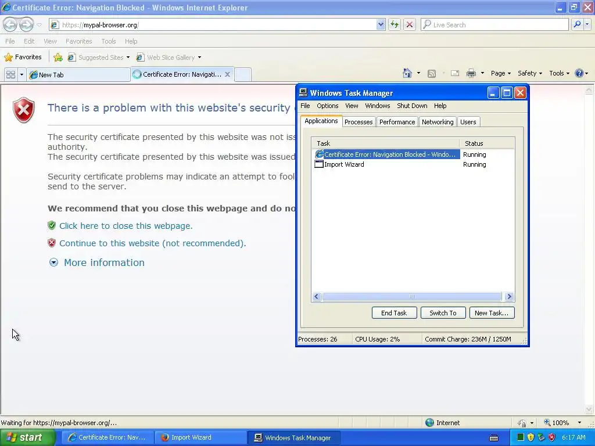Click the Refresh button beside address bar
The image size is (595, 446).
point(395,24)
